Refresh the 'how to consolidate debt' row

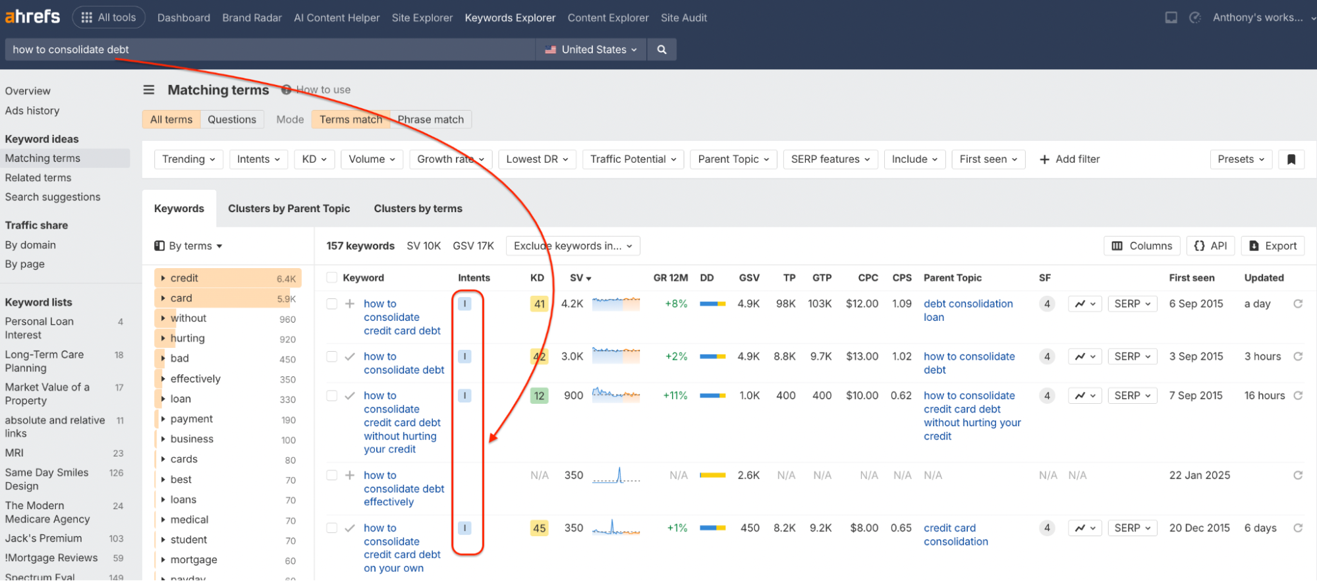tap(1298, 356)
